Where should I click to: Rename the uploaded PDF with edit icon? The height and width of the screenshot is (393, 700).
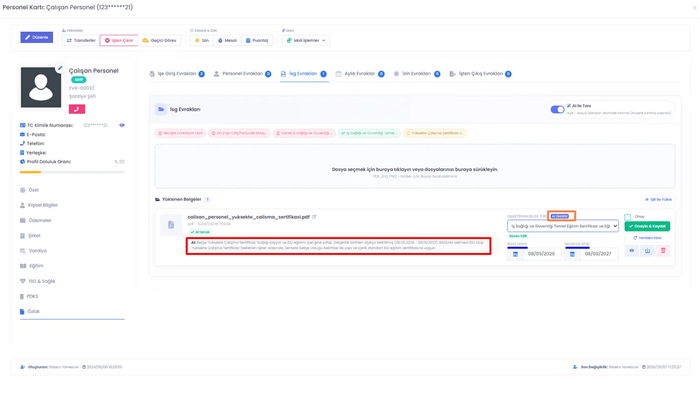pos(314,216)
